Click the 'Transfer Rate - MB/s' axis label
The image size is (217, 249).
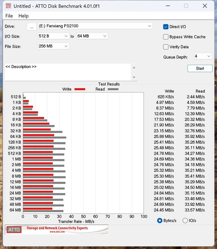(x=76, y=221)
